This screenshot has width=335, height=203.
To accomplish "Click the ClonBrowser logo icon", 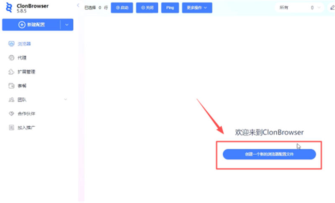I will point(9,8).
